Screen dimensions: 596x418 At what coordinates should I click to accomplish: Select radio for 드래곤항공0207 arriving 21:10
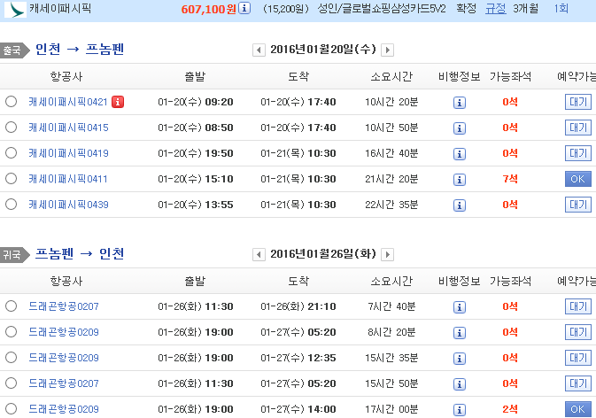point(11,306)
